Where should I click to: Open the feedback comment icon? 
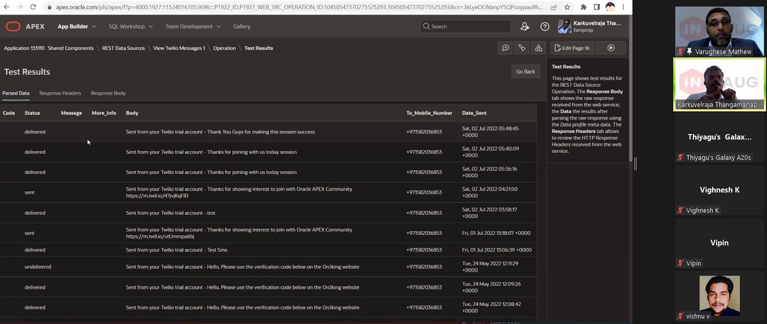[x=506, y=48]
